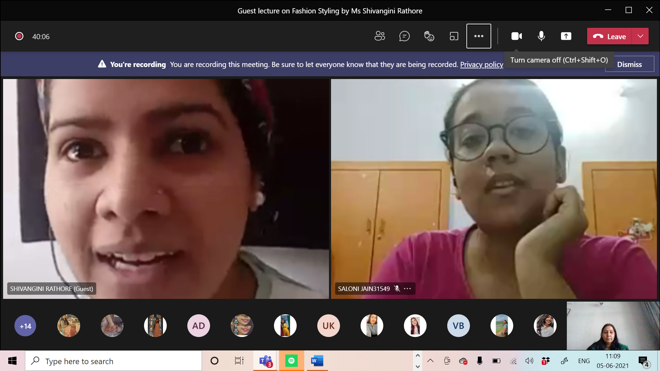The width and height of the screenshot is (660, 371).
Task: Open the Privacy policy link
Action: pyautogui.click(x=482, y=65)
